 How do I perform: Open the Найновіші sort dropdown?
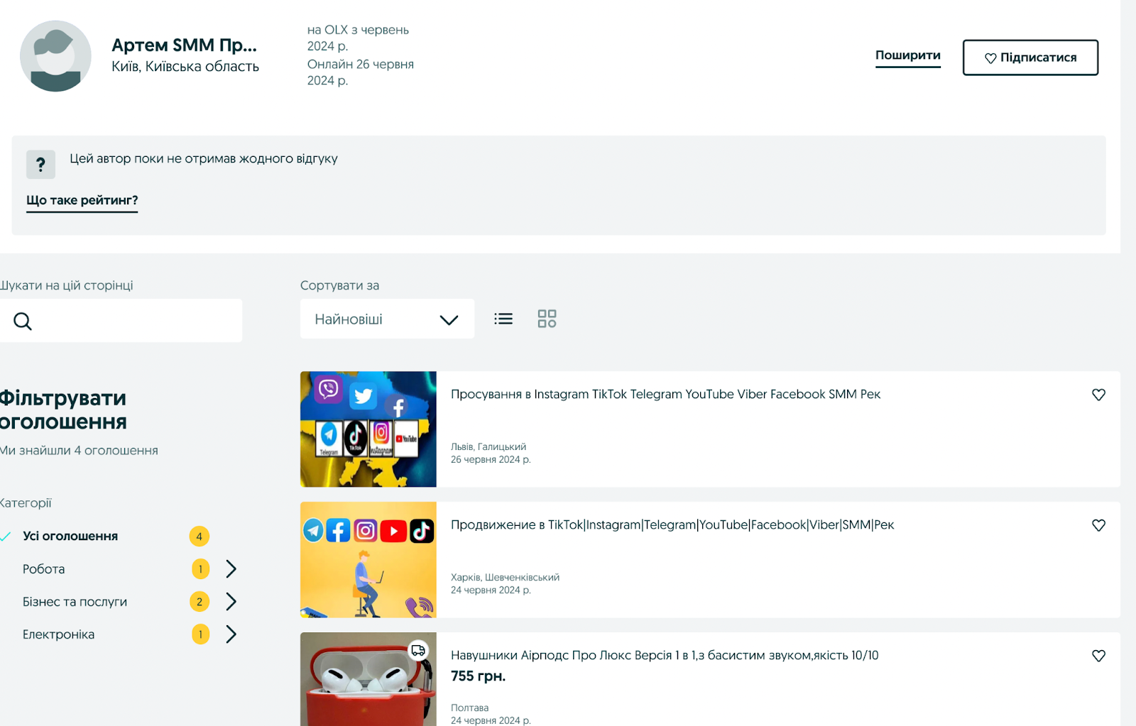pyautogui.click(x=387, y=319)
